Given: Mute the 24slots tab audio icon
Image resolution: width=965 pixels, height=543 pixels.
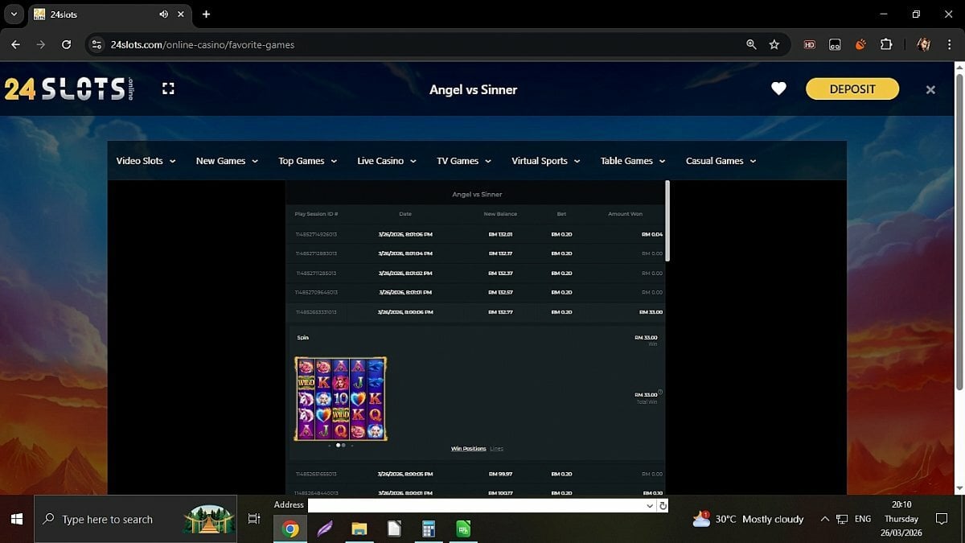Looking at the screenshot, I should click(x=164, y=14).
